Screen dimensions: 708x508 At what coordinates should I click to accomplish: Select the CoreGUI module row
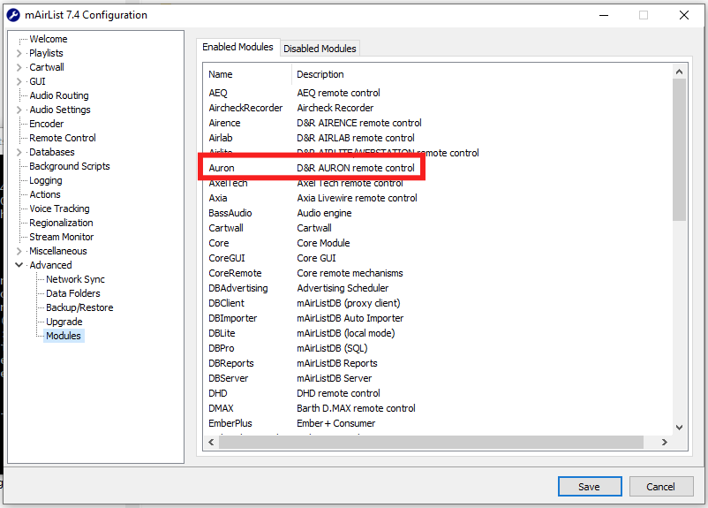click(438, 258)
